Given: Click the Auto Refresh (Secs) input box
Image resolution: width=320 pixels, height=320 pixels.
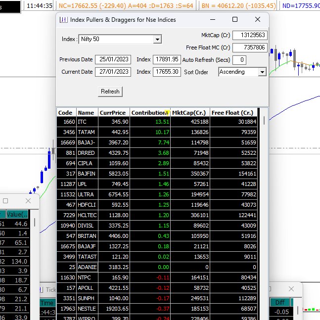Looking at the screenshot, I should [x=239, y=60].
